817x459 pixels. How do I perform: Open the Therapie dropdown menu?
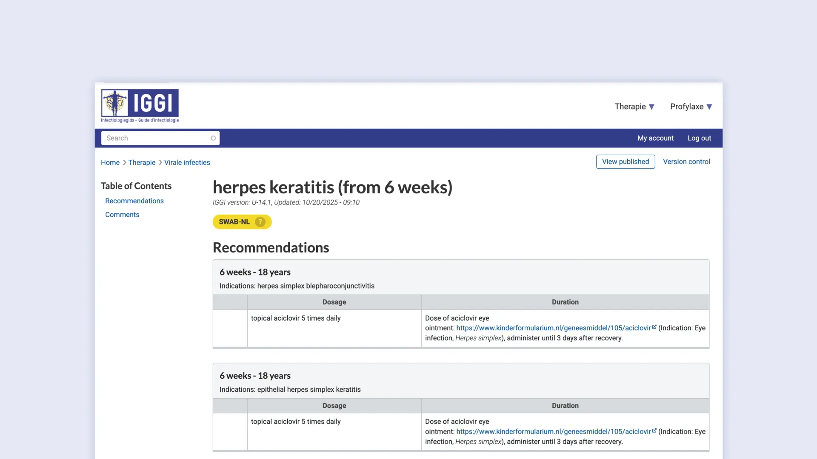[634, 107]
